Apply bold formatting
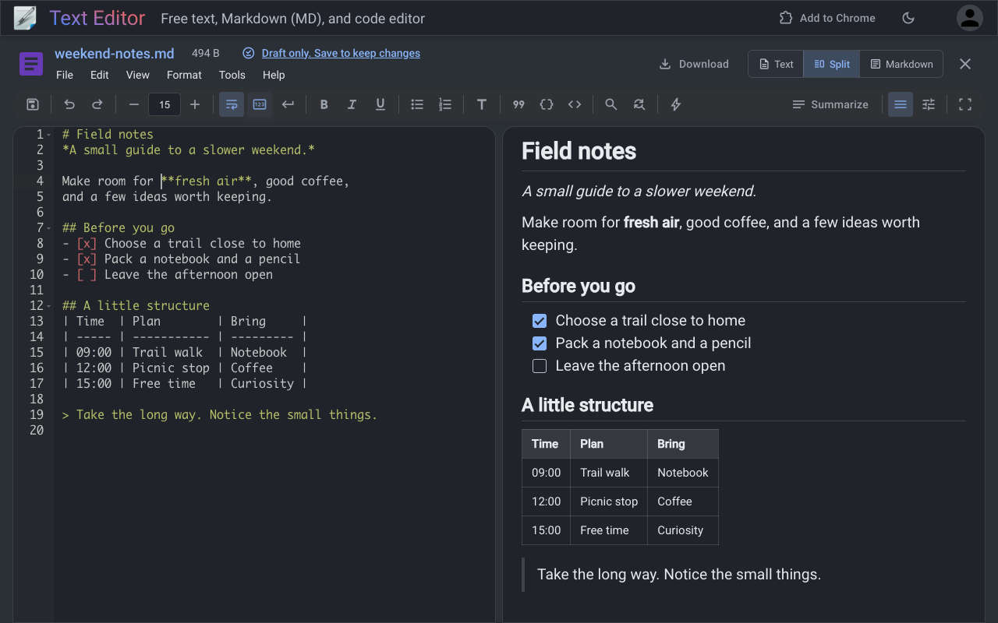The width and height of the screenshot is (998, 623). [x=324, y=104]
